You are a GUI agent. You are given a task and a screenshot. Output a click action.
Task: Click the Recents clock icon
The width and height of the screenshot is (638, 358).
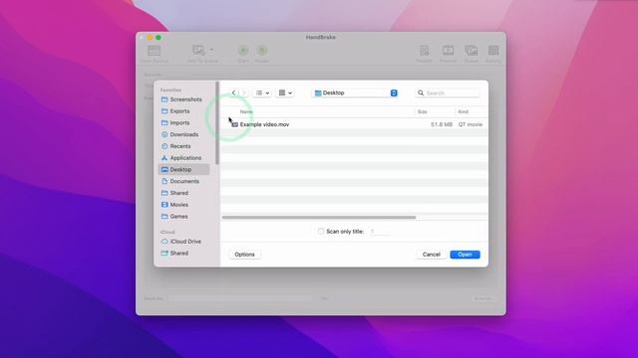164,146
